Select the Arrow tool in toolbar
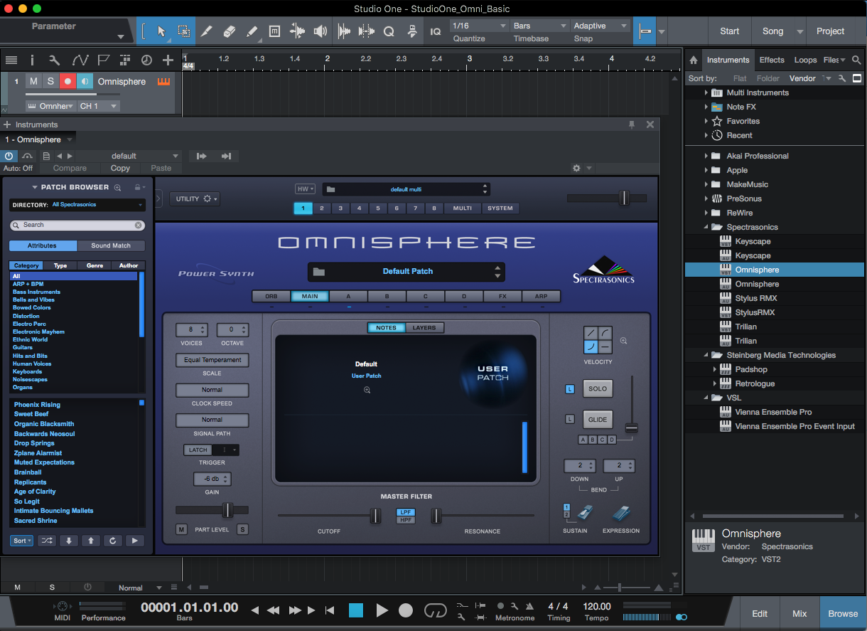 pyautogui.click(x=161, y=31)
